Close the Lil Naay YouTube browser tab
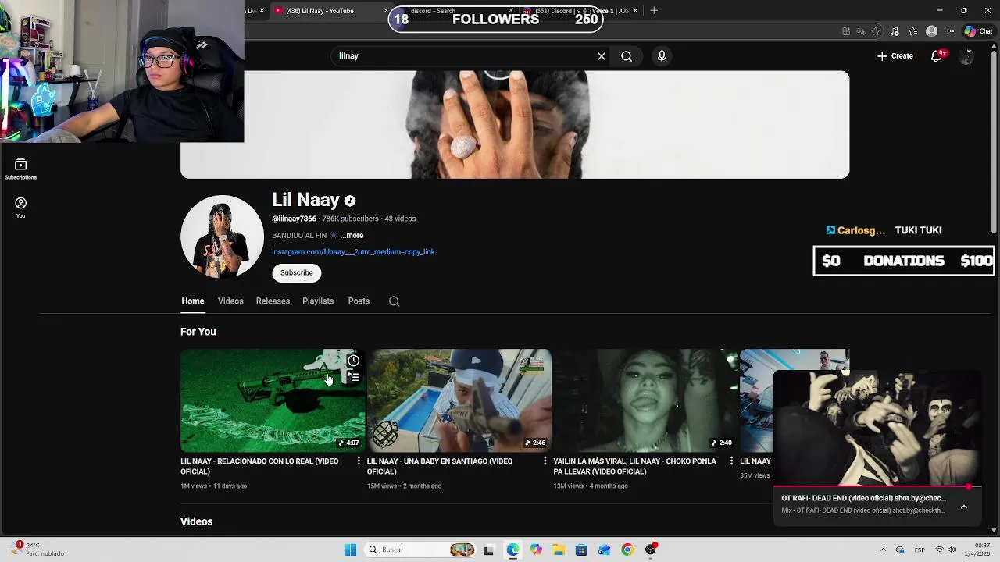The height and width of the screenshot is (562, 1000). (387, 11)
